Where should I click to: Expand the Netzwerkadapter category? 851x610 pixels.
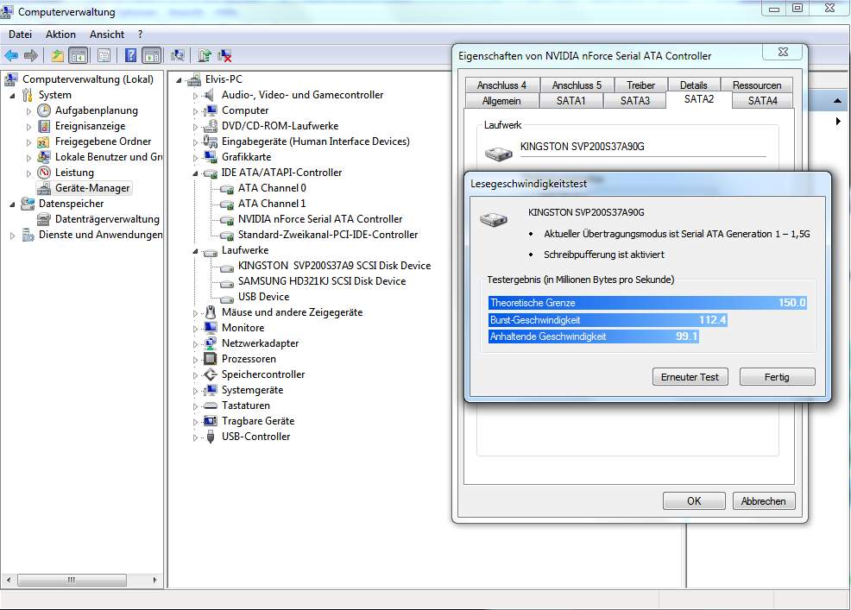pos(195,344)
